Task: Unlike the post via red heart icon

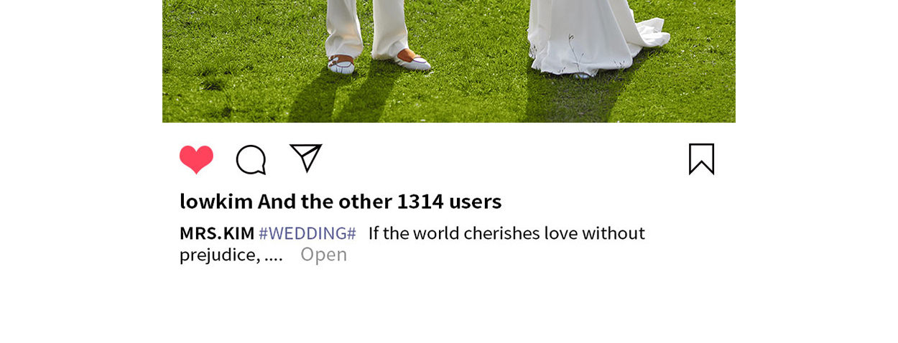Action: point(196,159)
